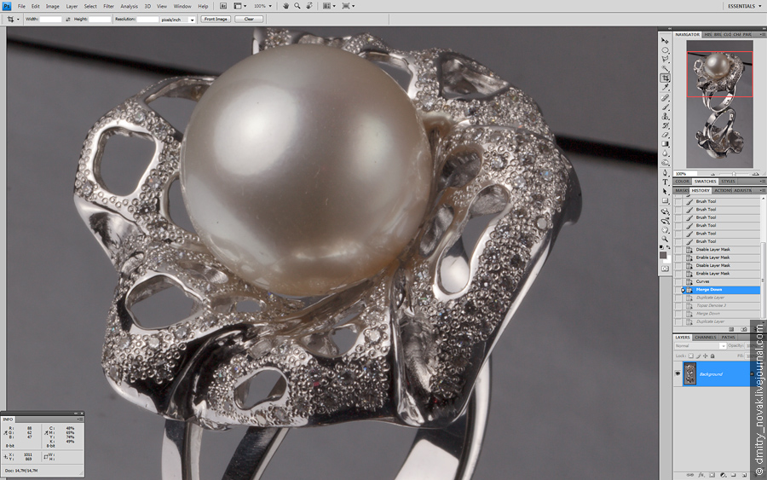Click the Clear button
Screen dimensions: 767x480
point(249,19)
